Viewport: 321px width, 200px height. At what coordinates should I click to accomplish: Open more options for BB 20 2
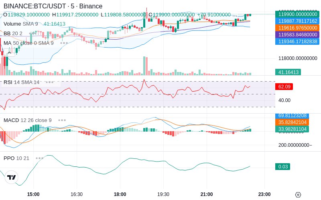[x=33, y=33]
